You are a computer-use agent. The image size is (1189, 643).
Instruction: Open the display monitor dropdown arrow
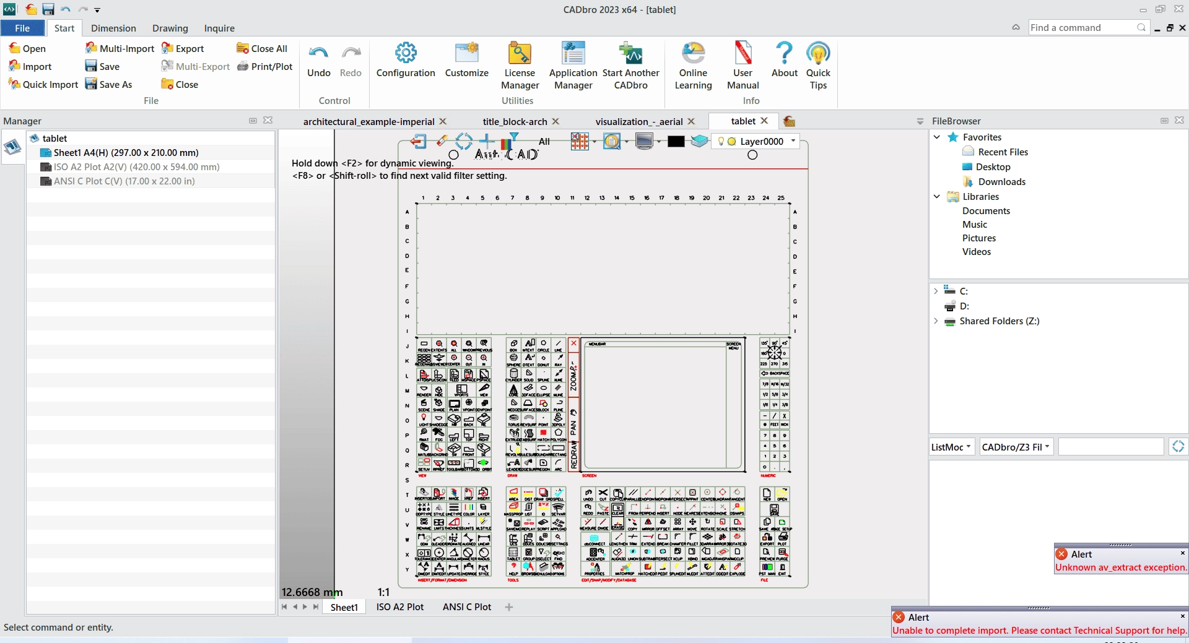tap(658, 142)
